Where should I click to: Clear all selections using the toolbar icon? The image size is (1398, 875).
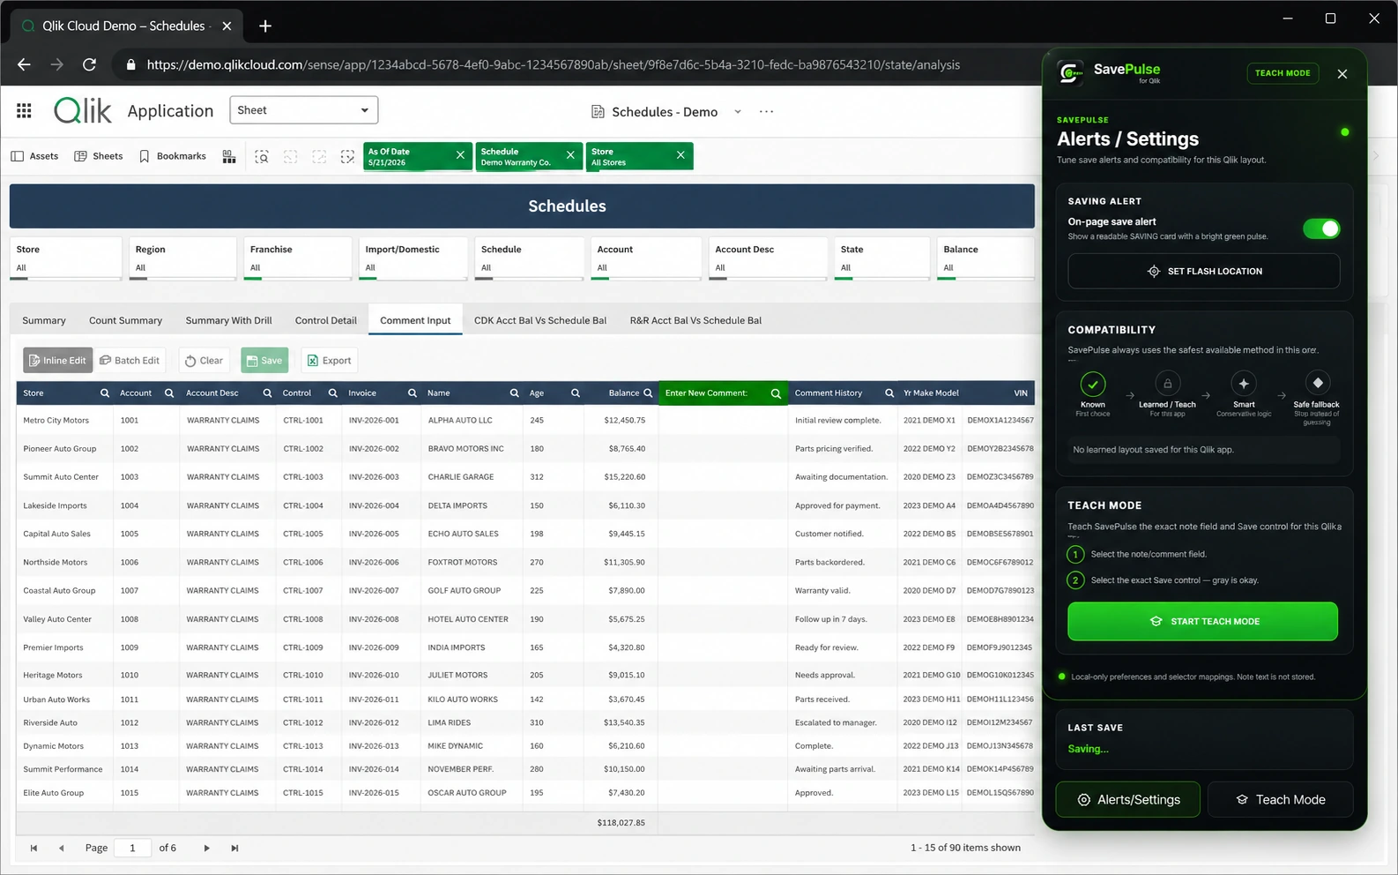coord(348,156)
